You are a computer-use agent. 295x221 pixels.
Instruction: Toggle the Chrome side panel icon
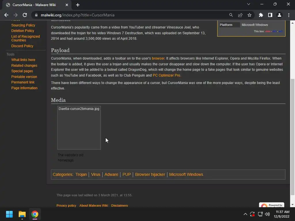(270, 15)
